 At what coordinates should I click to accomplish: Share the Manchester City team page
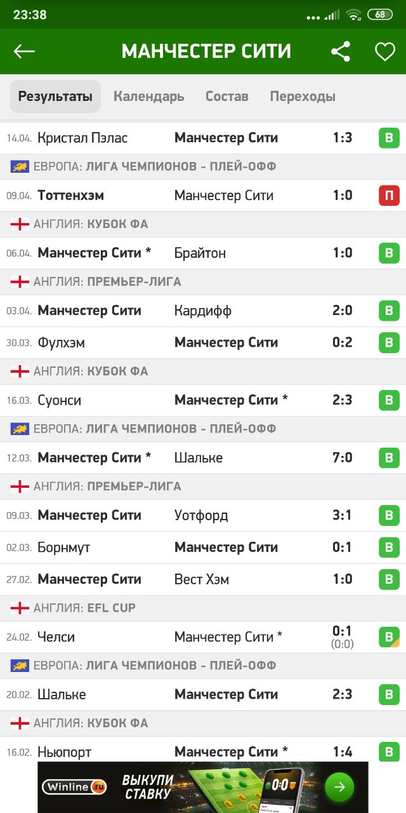341,51
